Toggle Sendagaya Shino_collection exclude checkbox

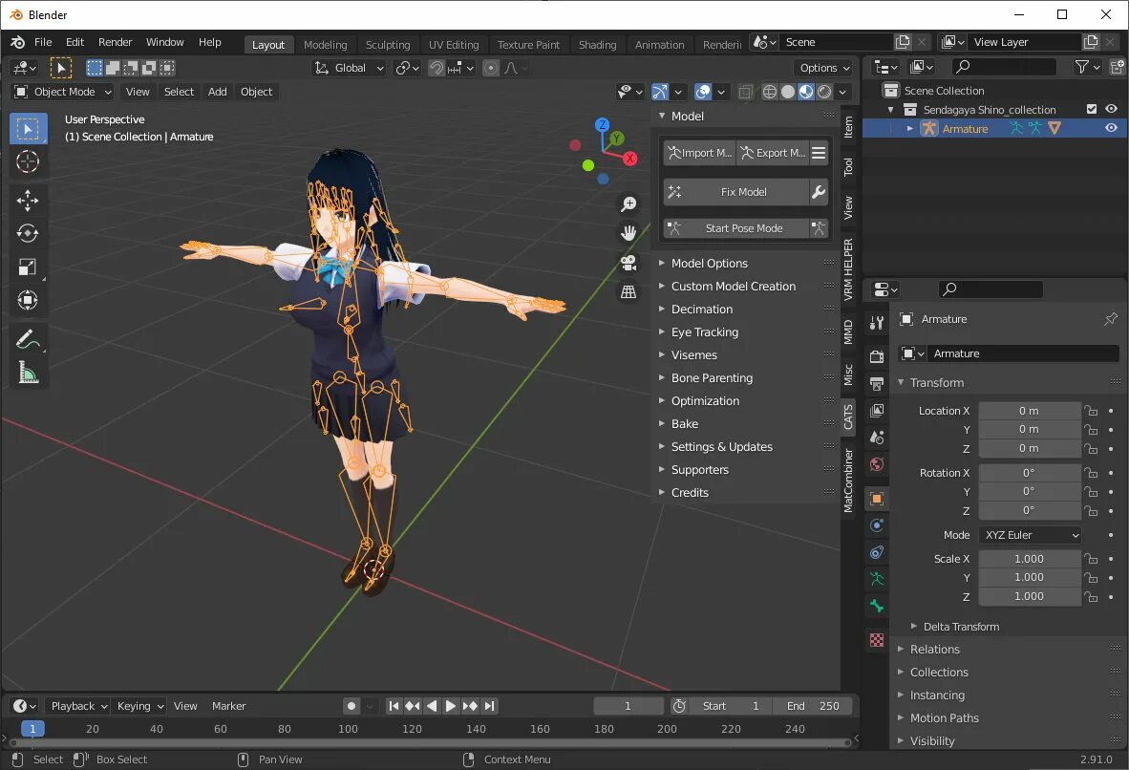point(1092,110)
